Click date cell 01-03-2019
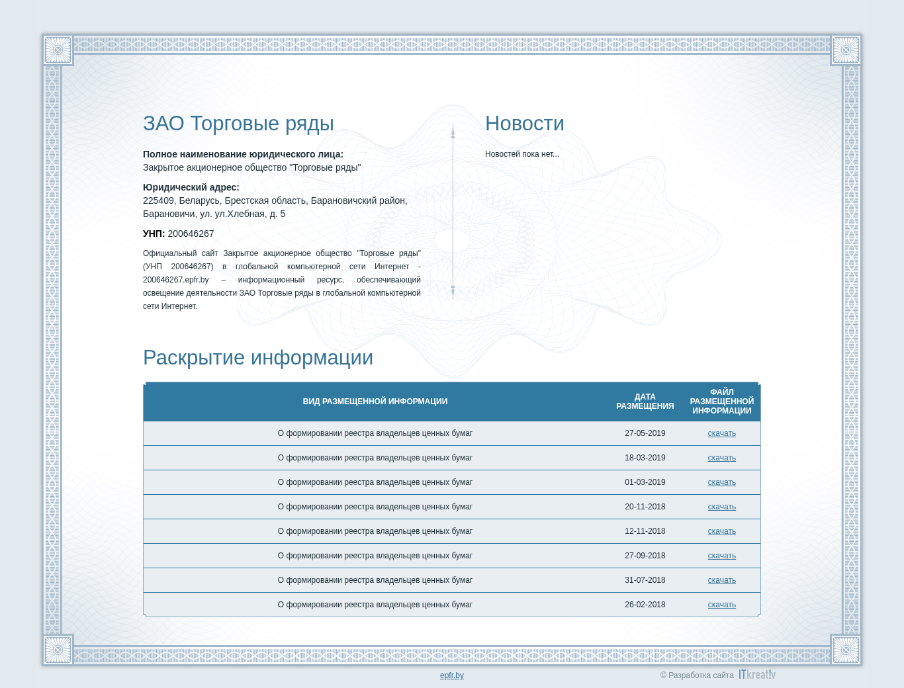 [x=645, y=482]
